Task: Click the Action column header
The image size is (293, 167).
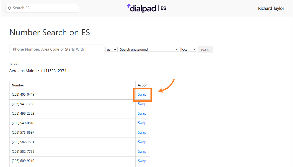Action: (143, 85)
